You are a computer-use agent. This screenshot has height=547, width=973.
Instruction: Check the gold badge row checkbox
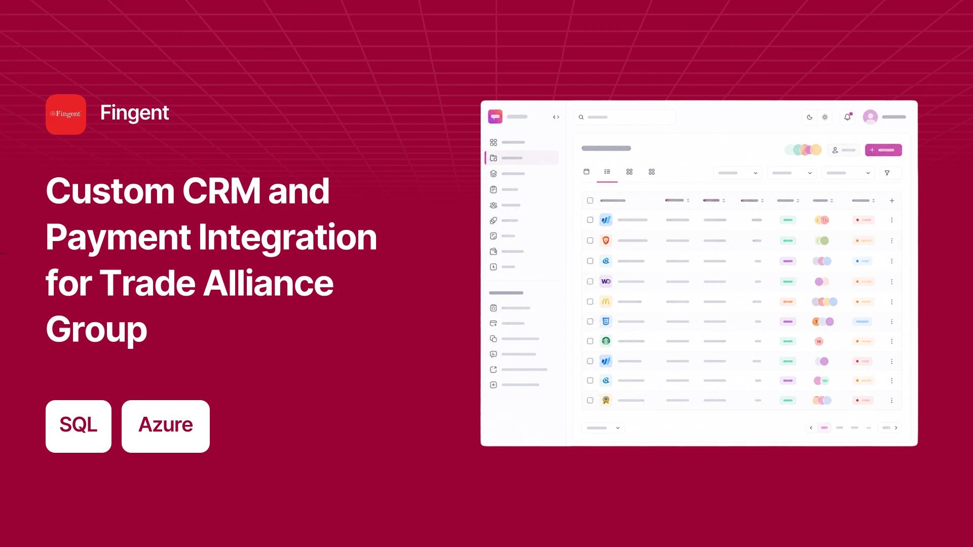pos(590,400)
